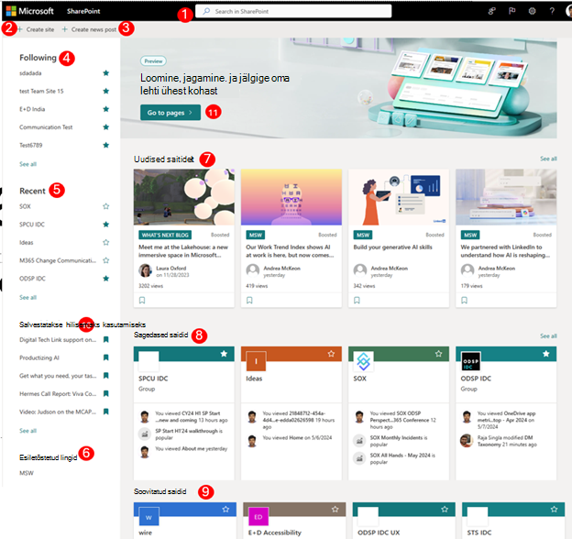Image resolution: width=572 pixels, height=539 pixels.
Task: Open LinkedIn partnership news image
Action: [x=506, y=197]
